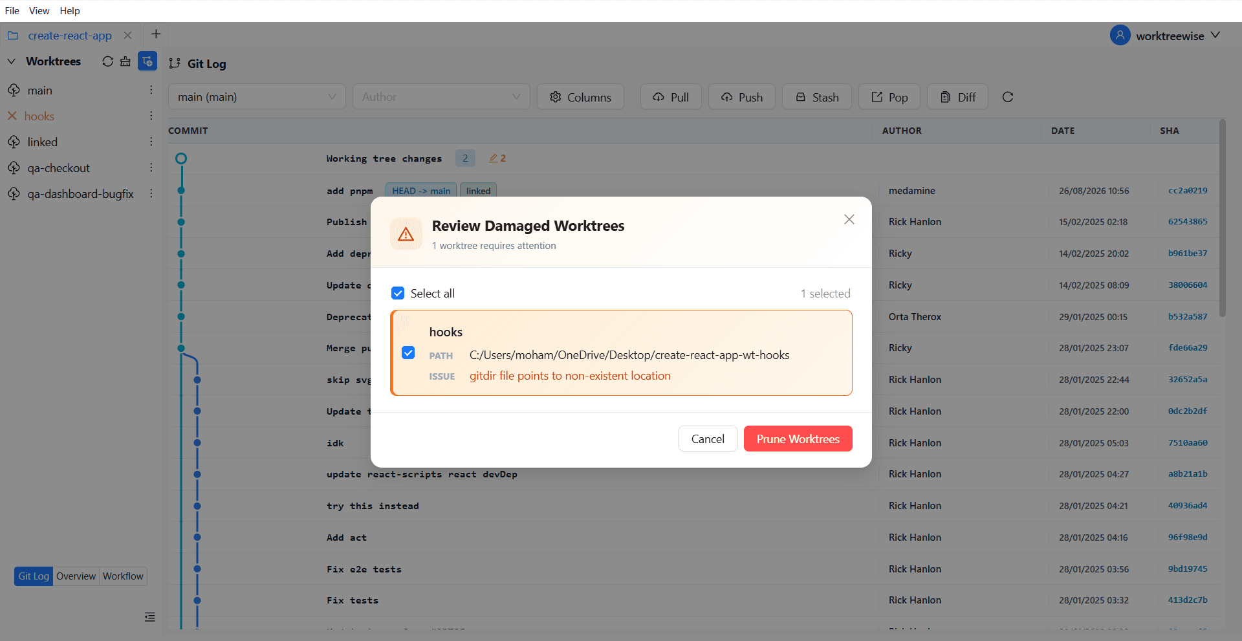Click the hooks worktree path text in dialog

629,355
